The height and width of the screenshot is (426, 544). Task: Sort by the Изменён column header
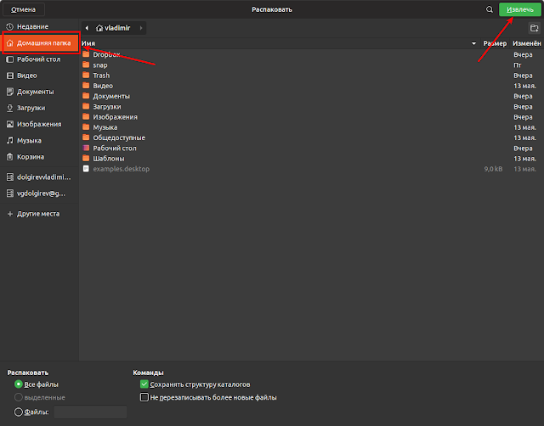pos(527,43)
